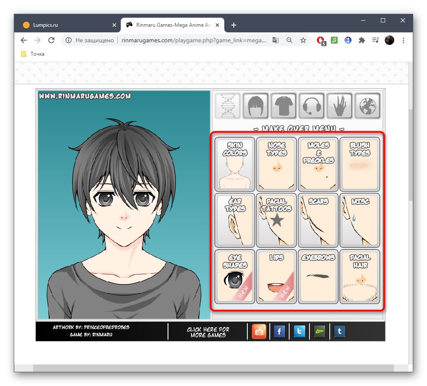
Task: Click the vertical page scrollbar
Action: [x=411, y=155]
